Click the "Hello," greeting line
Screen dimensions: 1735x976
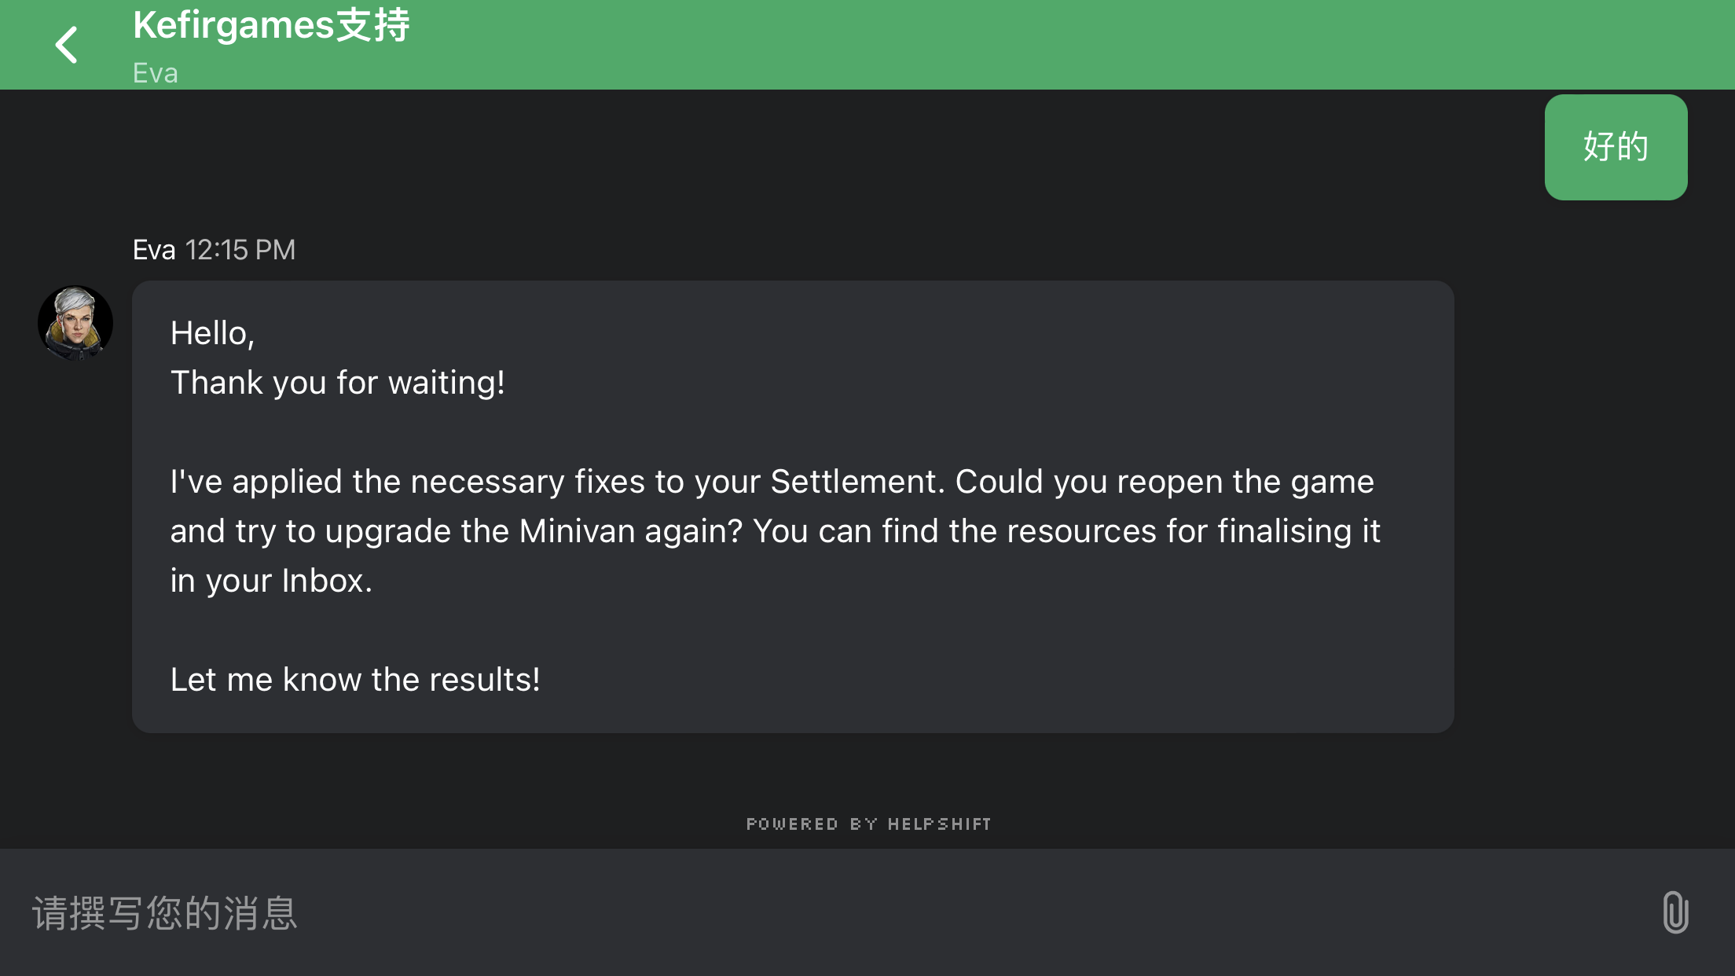pyautogui.click(x=212, y=333)
